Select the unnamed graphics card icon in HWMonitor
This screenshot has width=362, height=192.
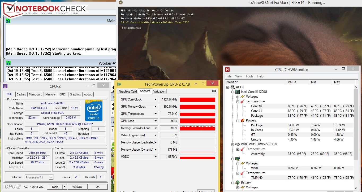238,159
